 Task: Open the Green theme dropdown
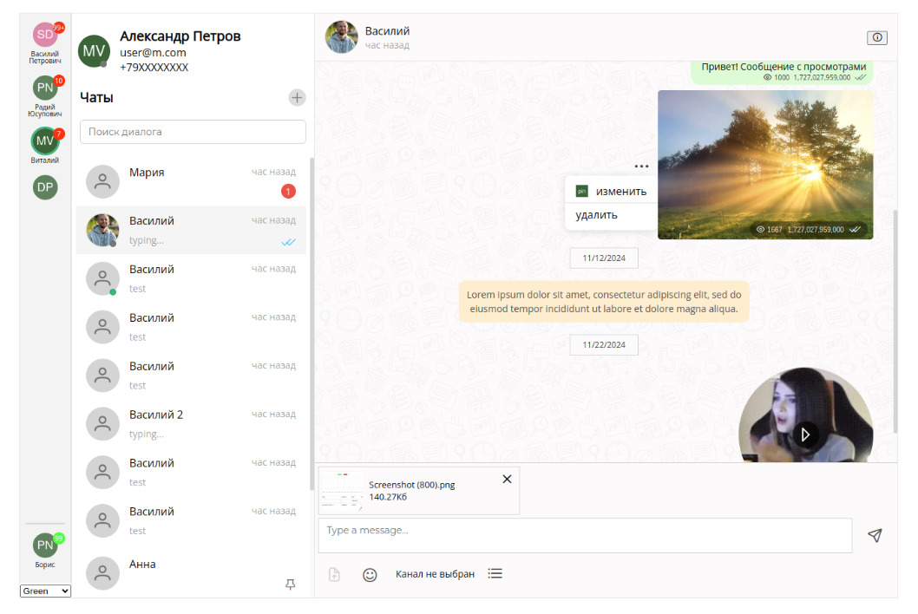45,591
